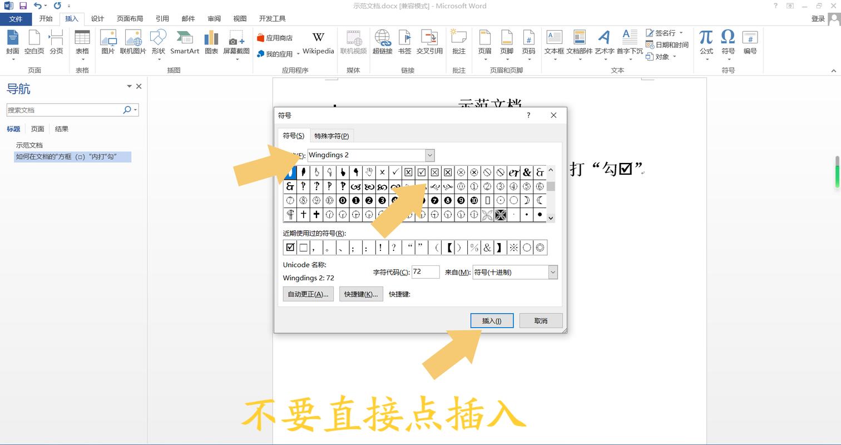Image resolution: width=841 pixels, height=445 pixels.
Task: Expand the 签名行 dropdown arrow
Action: click(681, 33)
